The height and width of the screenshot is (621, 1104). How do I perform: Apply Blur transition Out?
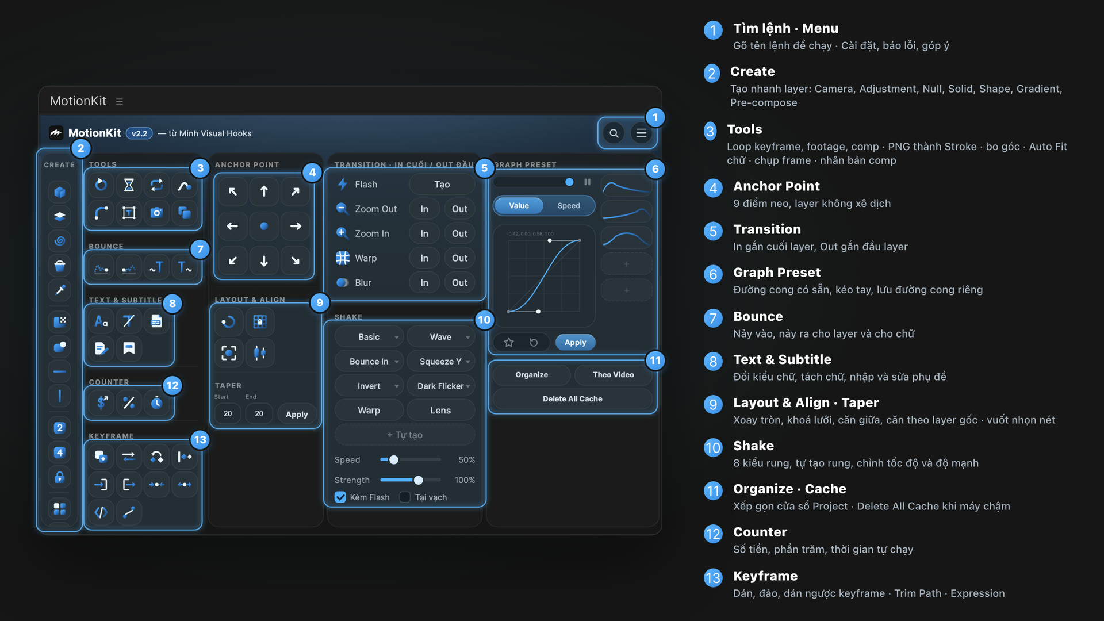(459, 283)
